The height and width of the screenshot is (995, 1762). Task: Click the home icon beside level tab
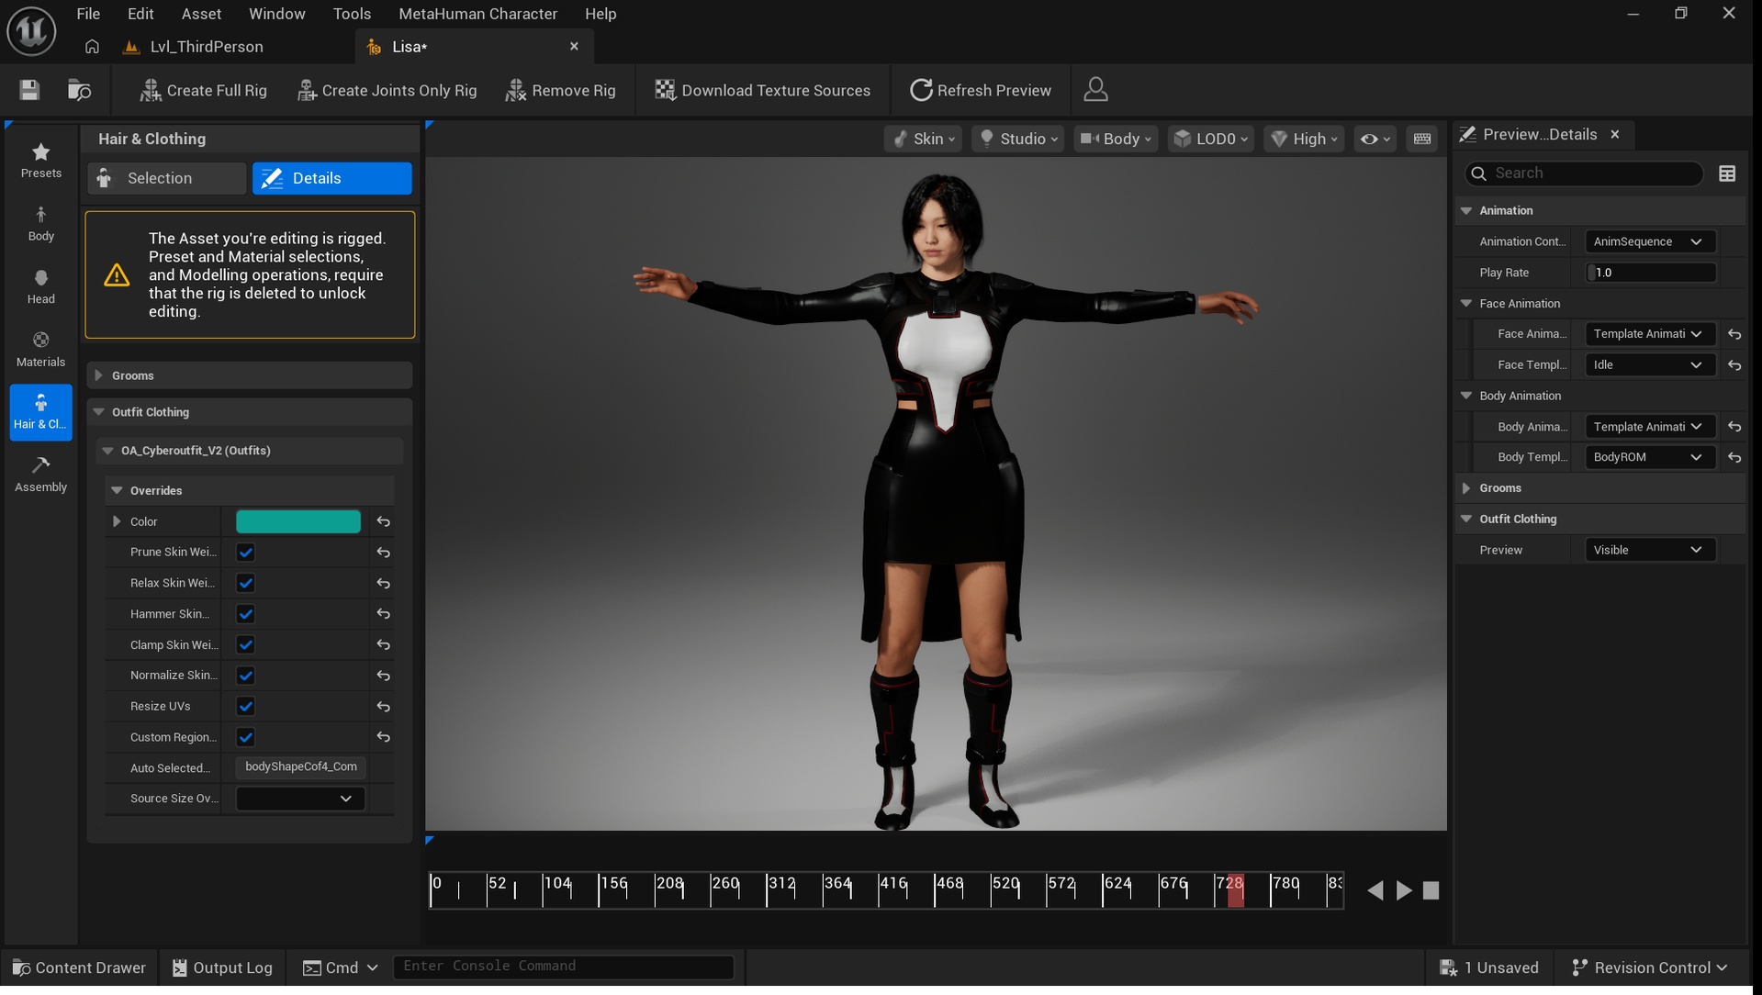click(x=92, y=47)
